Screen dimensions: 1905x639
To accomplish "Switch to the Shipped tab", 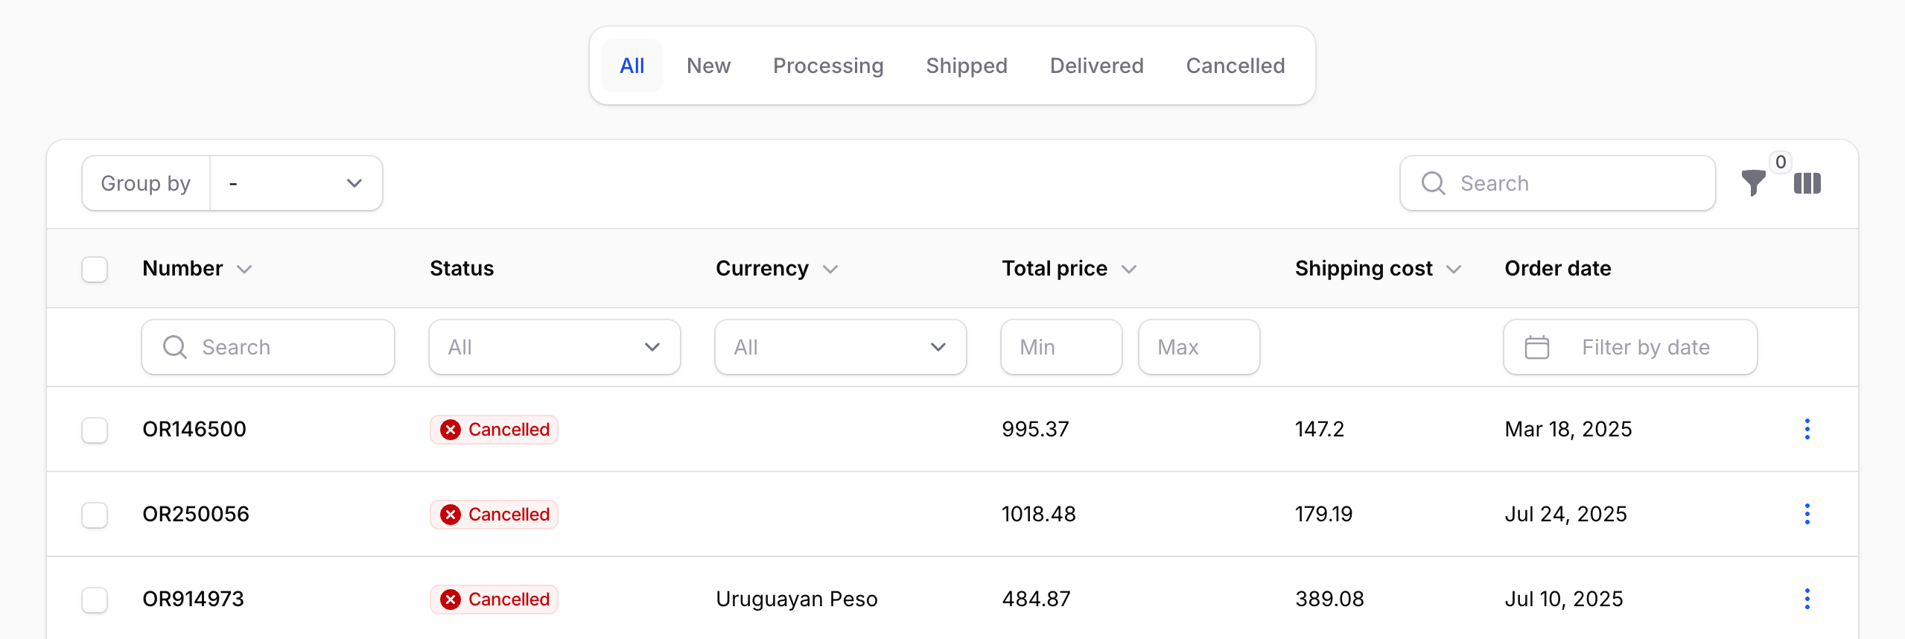I will [966, 66].
